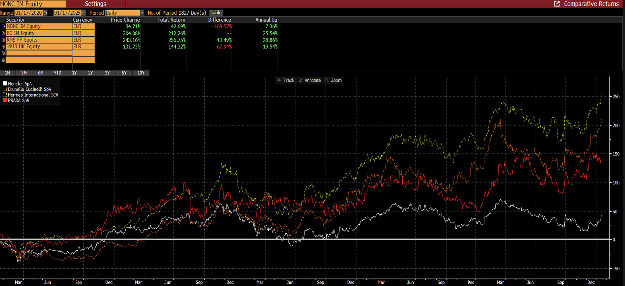
Task: Click the -67.94% difference value
Action: (223, 46)
